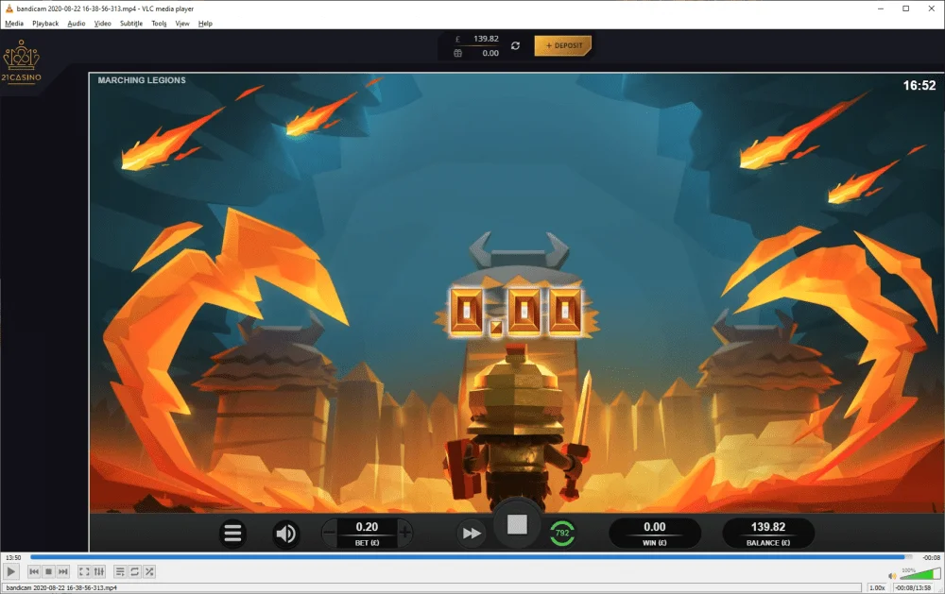This screenshot has height=594, width=945.
Task: Stop the spin with the square button
Action: tap(517, 524)
